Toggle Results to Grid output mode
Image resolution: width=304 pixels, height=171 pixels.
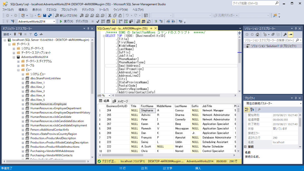(x=144, y=22)
